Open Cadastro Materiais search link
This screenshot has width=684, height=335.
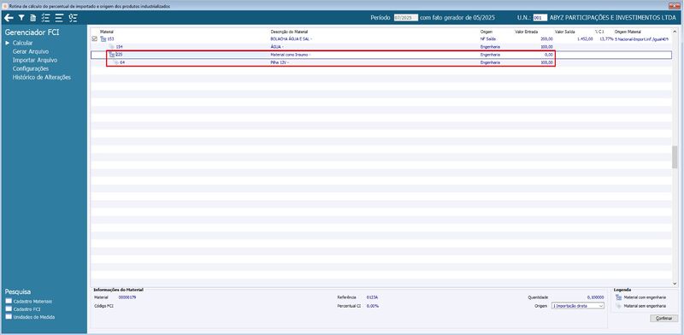click(x=32, y=302)
